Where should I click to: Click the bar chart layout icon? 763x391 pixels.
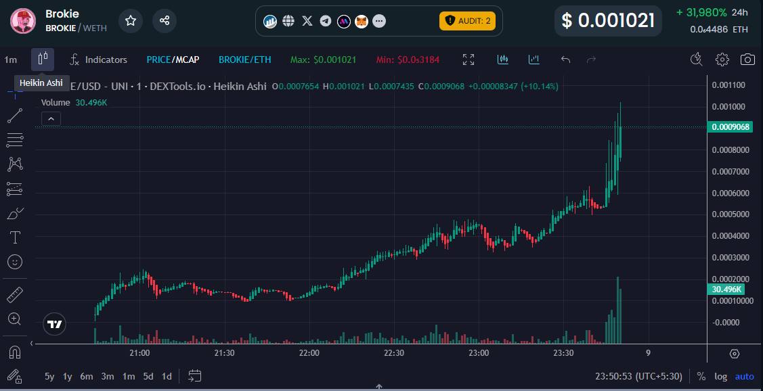[x=534, y=60]
